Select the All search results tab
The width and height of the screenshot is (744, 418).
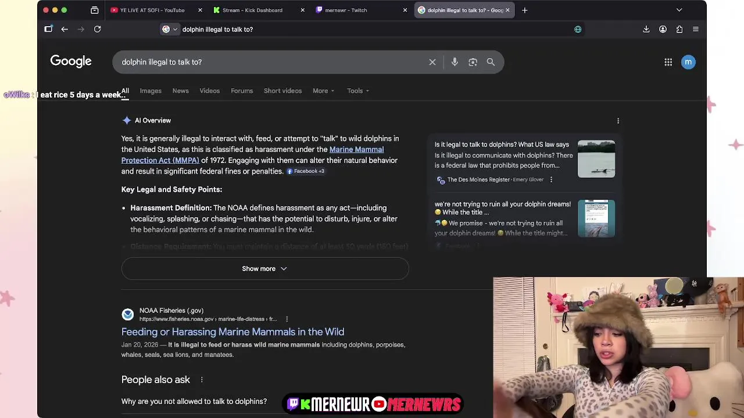tap(125, 91)
